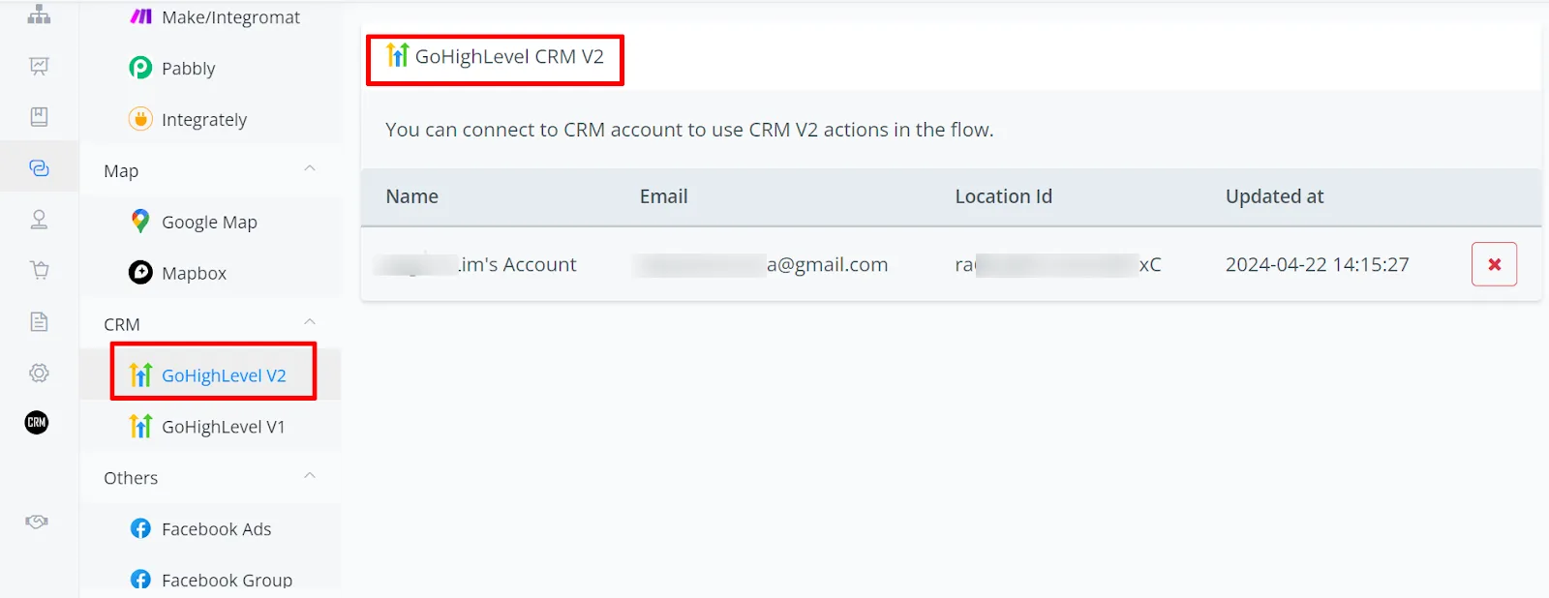Collapse the CRM section
This screenshot has height=598, width=1549.
[x=310, y=322]
